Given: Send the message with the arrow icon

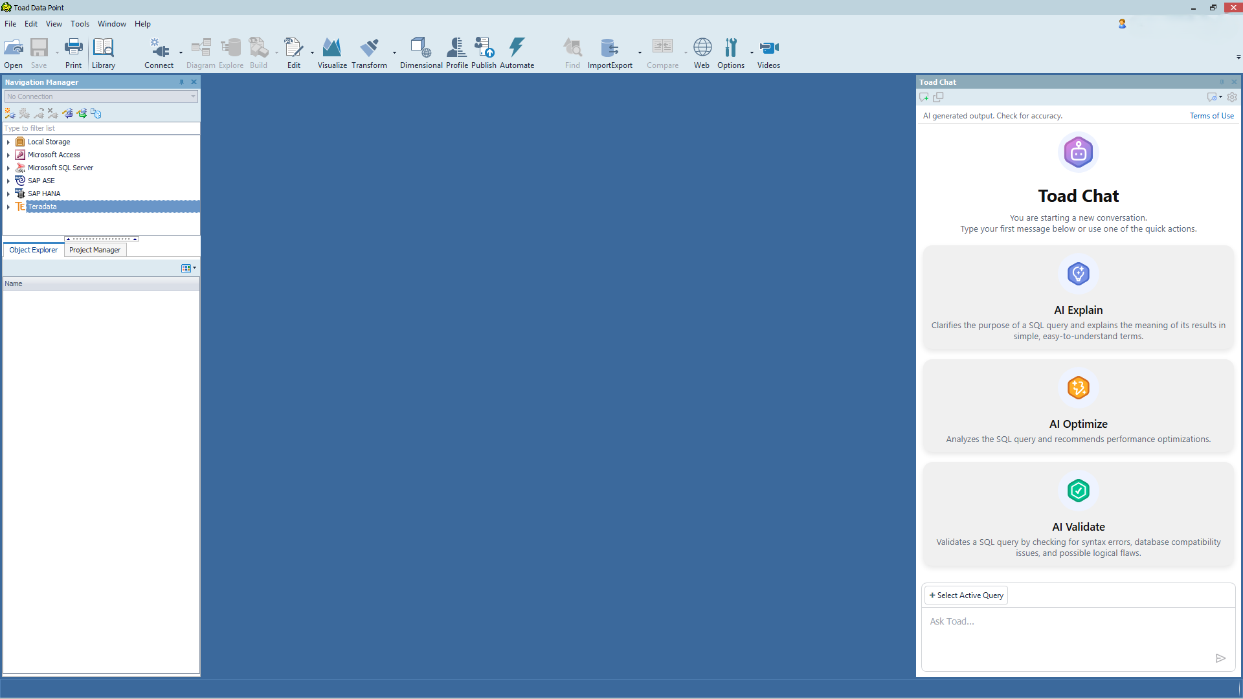Looking at the screenshot, I should (x=1220, y=658).
